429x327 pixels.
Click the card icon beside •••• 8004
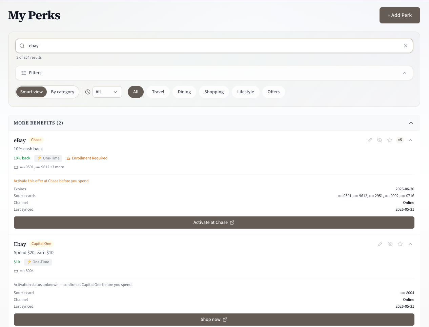coord(16,271)
